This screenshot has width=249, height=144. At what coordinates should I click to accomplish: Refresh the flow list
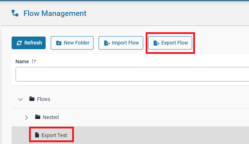pyautogui.click(x=29, y=43)
